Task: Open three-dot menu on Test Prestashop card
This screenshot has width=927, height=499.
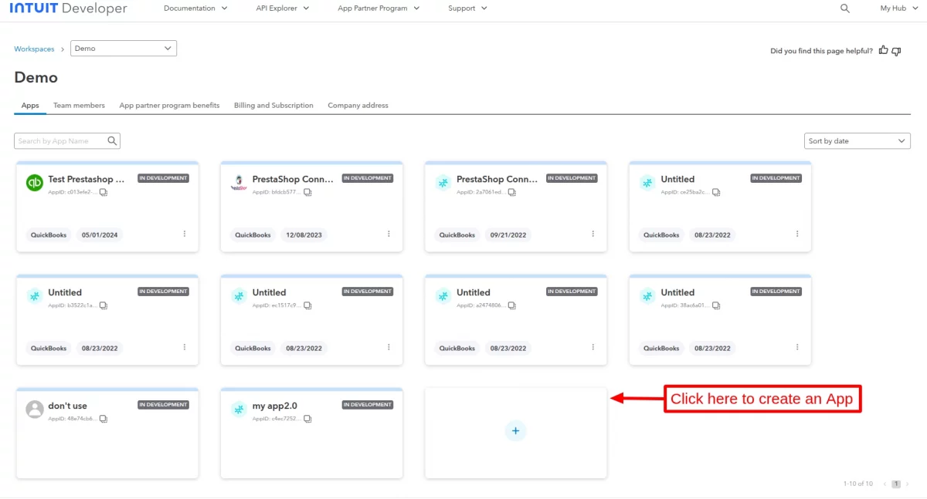Action: click(x=185, y=234)
